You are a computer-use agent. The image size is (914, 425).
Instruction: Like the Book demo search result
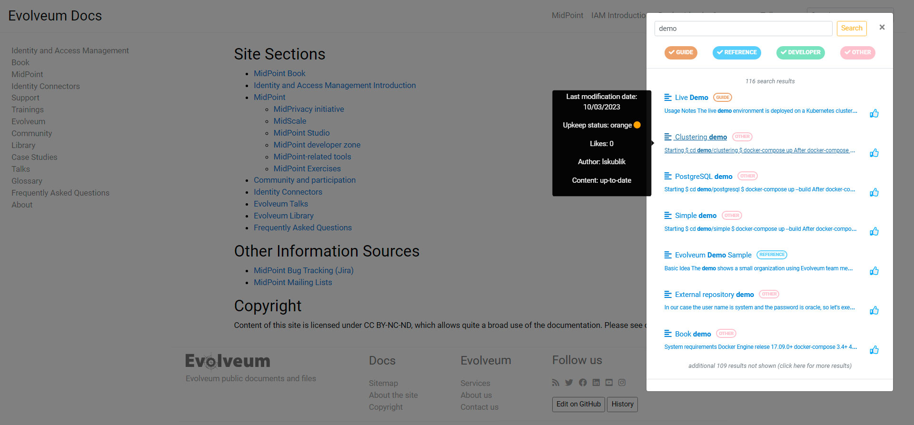[874, 350]
